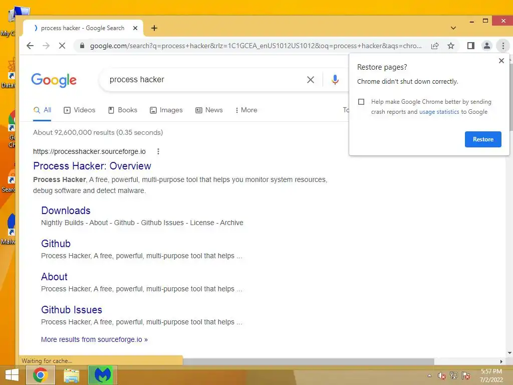Start voice search with microphone
This screenshot has width=513, height=385.
(335, 80)
